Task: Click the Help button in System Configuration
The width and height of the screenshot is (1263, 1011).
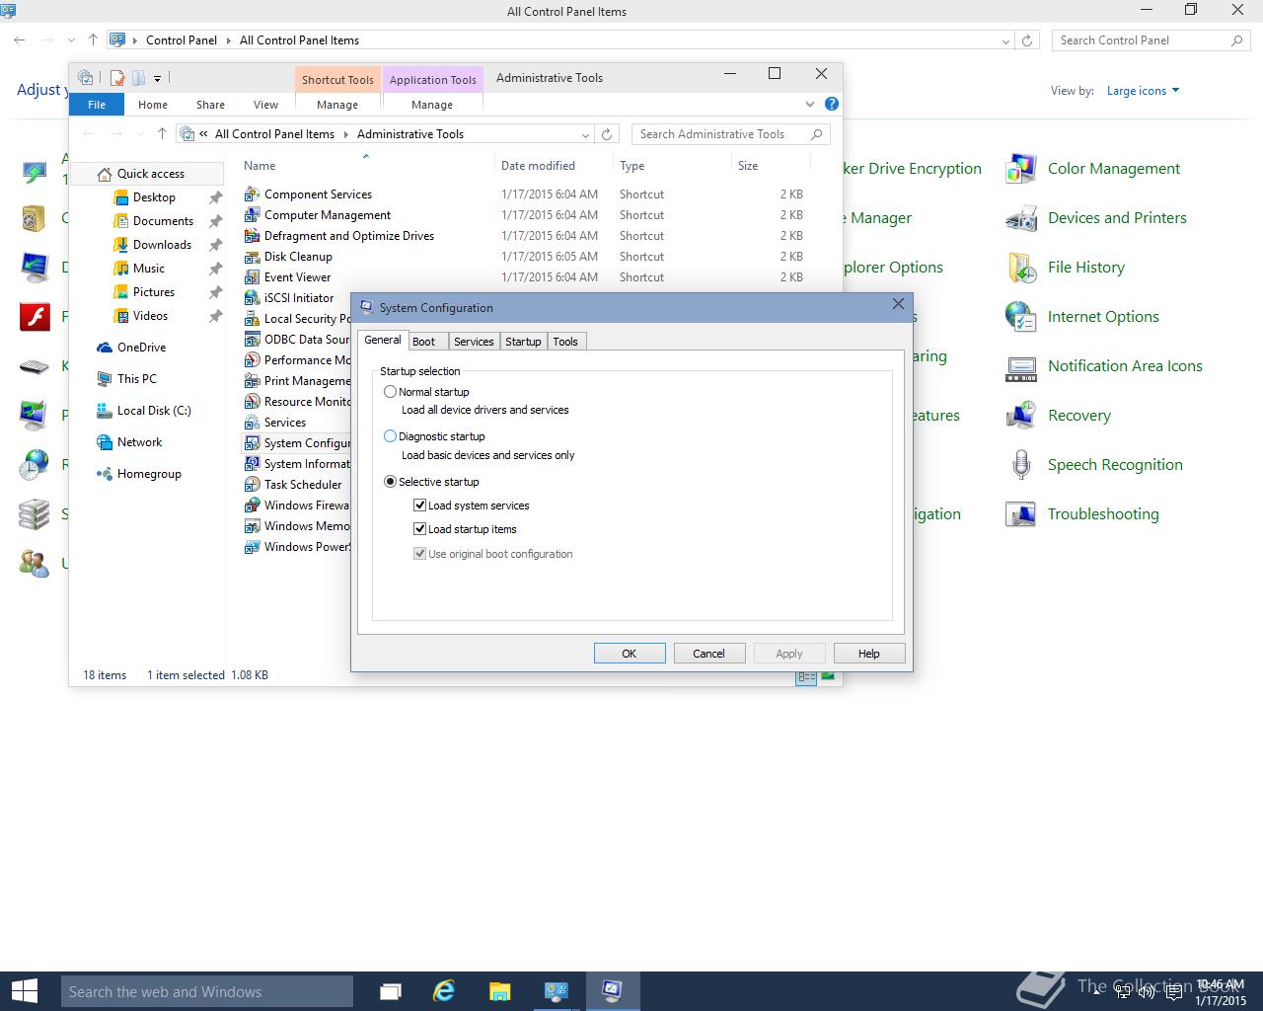Action: tap(868, 654)
